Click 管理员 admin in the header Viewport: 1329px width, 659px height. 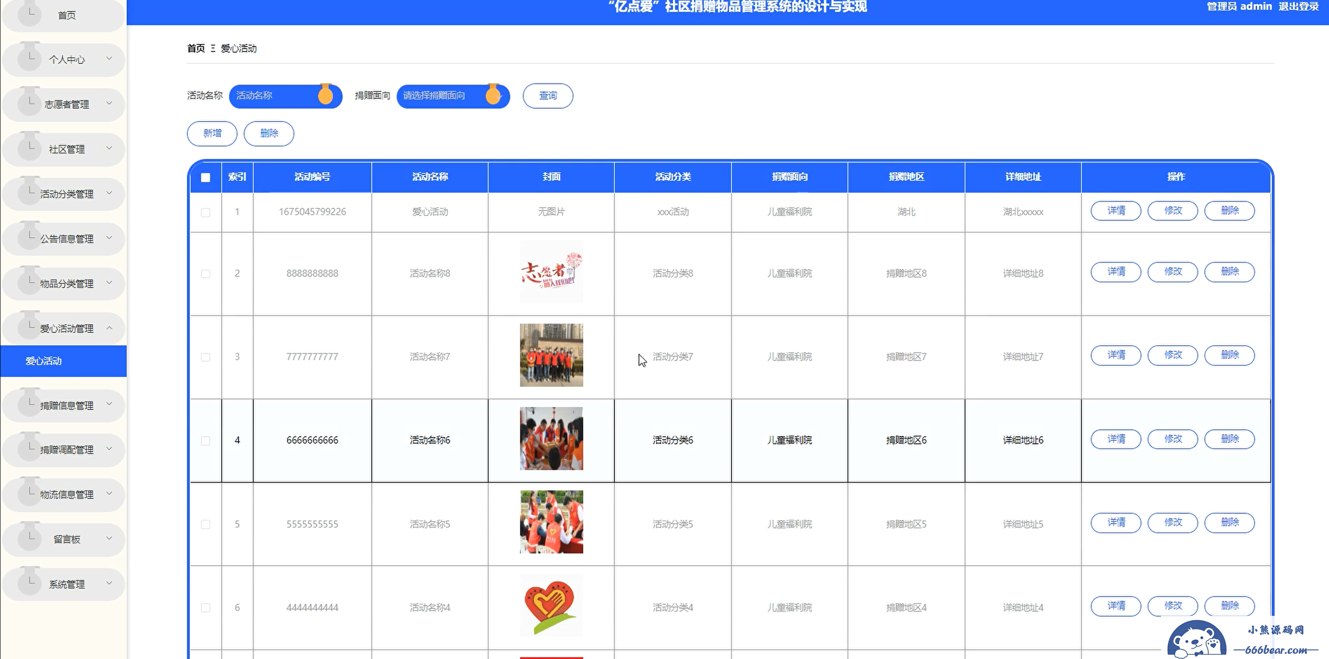point(1239,6)
